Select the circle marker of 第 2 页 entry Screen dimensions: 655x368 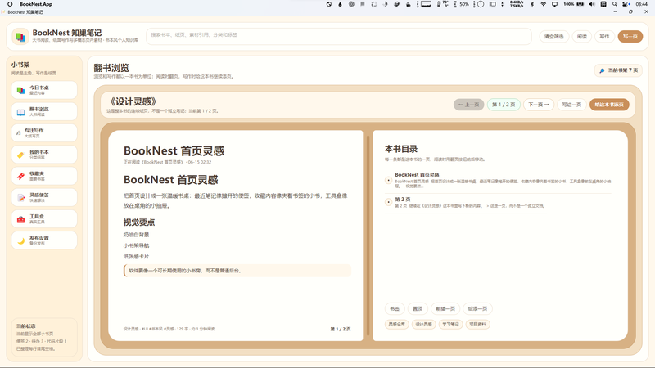388,202
